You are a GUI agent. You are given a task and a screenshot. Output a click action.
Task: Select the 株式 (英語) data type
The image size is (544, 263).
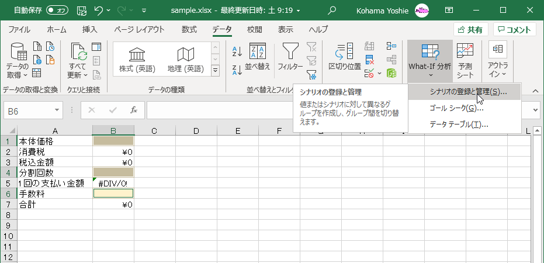tap(137, 61)
